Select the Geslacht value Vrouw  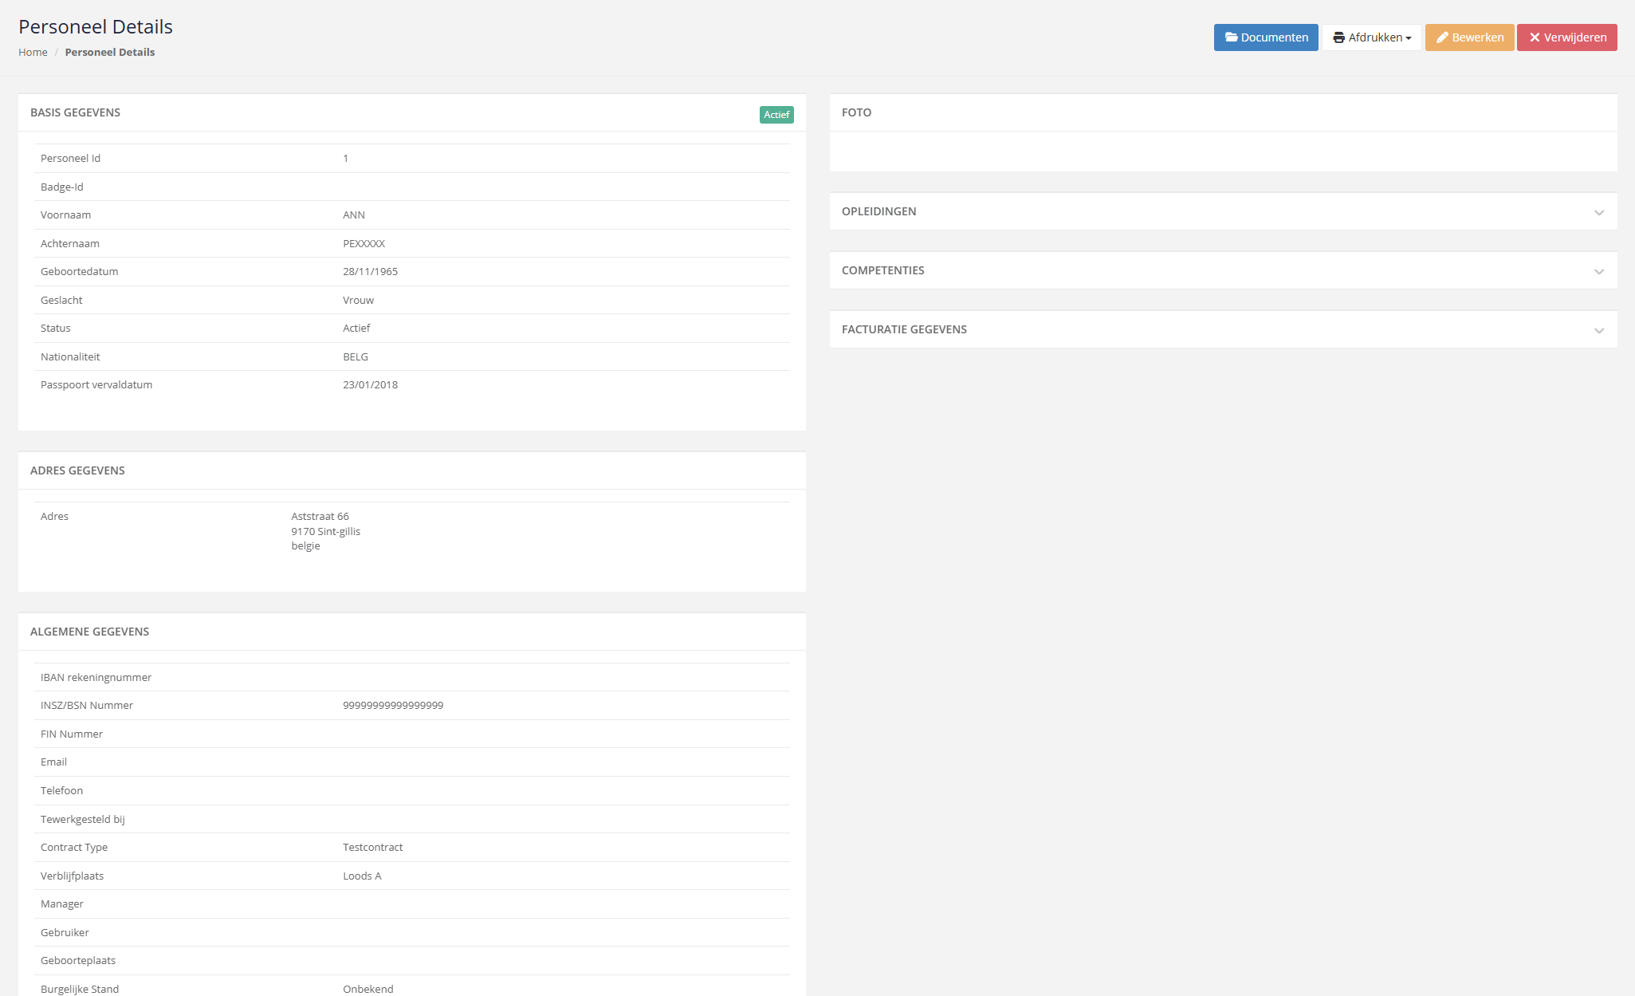point(358,301)
